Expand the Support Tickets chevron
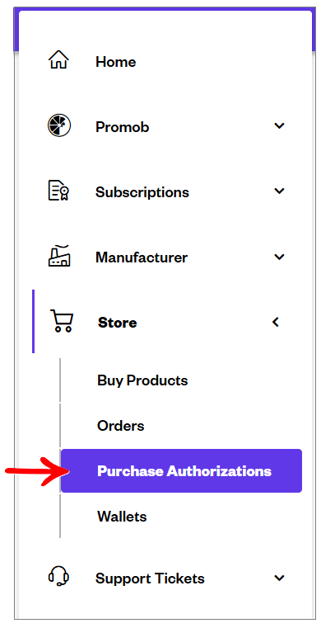This screenshot has height=628, width=321. 279,578
